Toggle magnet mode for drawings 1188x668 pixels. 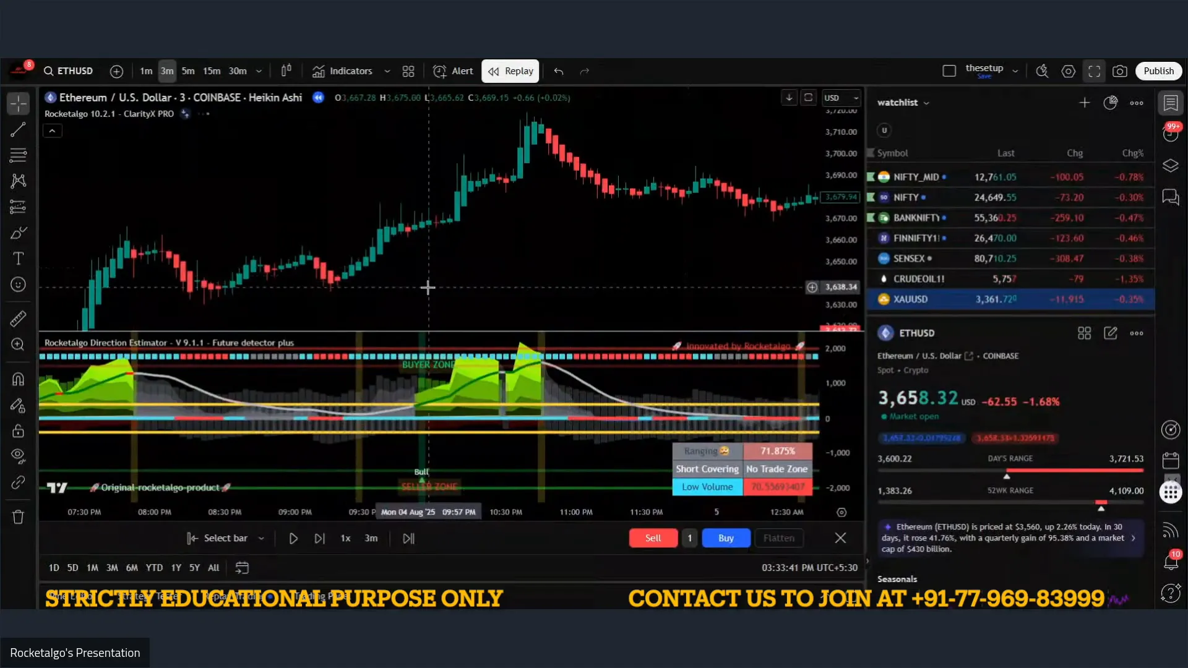pyautogui.click(x=19, y=379)
